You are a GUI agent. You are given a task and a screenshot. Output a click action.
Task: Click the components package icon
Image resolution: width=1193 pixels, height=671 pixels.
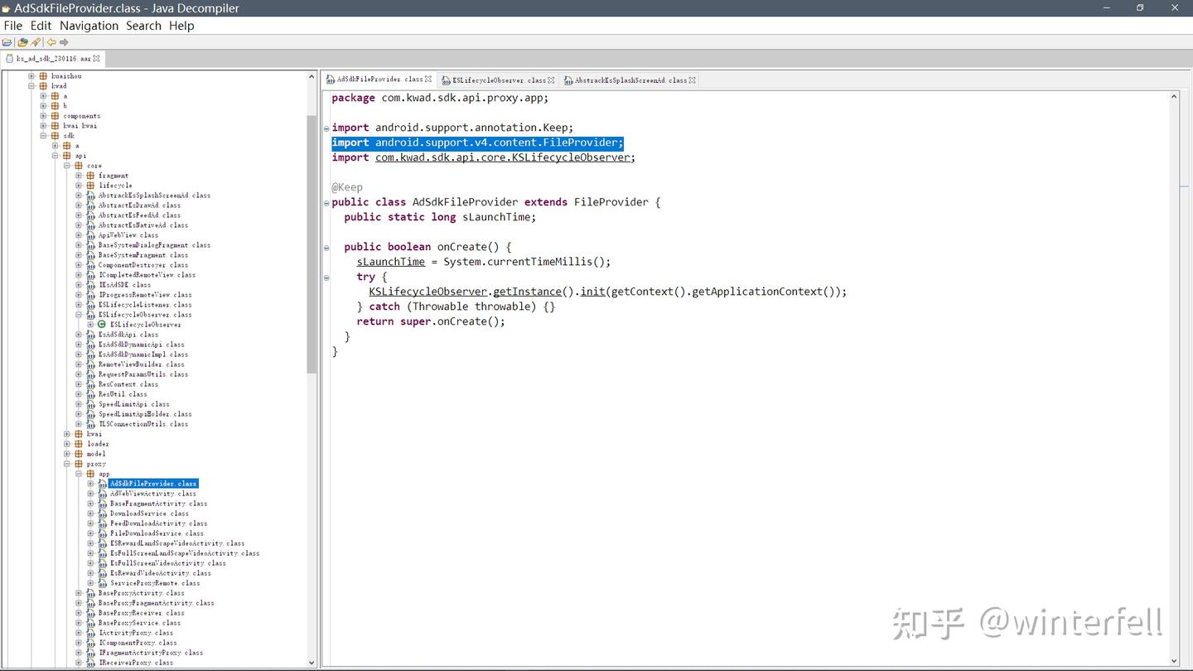(55, 116)
